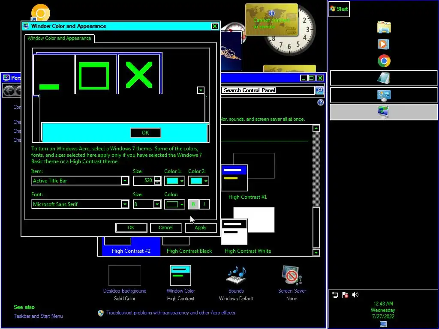
Task: Open Color 2 dropdown
Action: [x=198, y=181]
